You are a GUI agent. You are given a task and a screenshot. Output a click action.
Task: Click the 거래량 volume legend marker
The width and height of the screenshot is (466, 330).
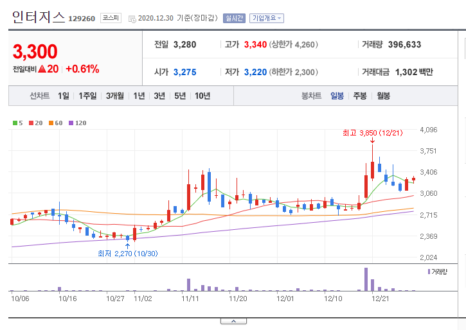[438, 272]
